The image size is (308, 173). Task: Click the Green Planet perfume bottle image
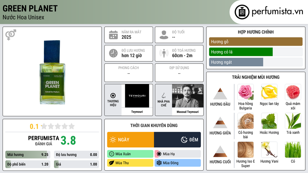[x=52, y=72]
